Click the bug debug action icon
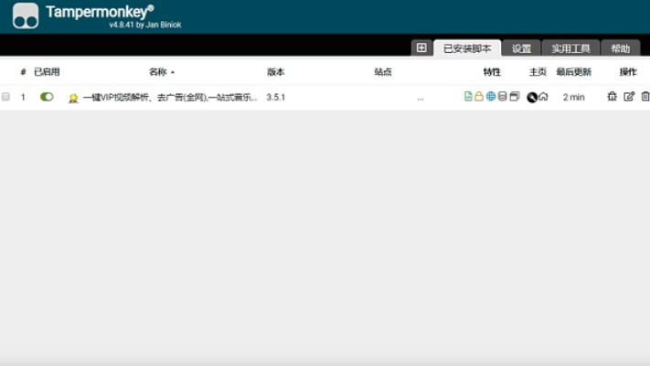Viewport: 650px width, 366px height. (x=612, y=97)
